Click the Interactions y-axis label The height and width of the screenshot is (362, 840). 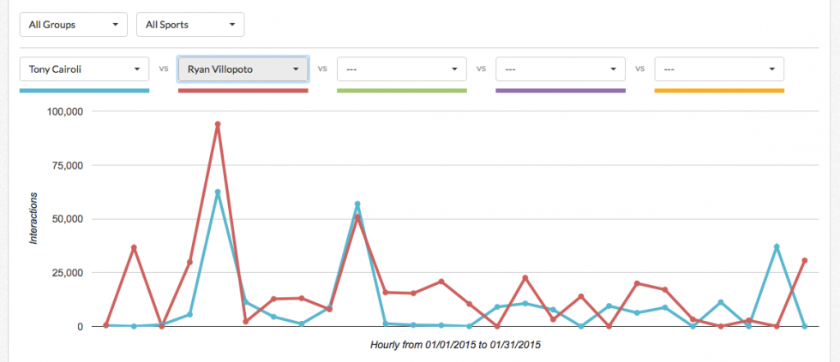point(34,219)
